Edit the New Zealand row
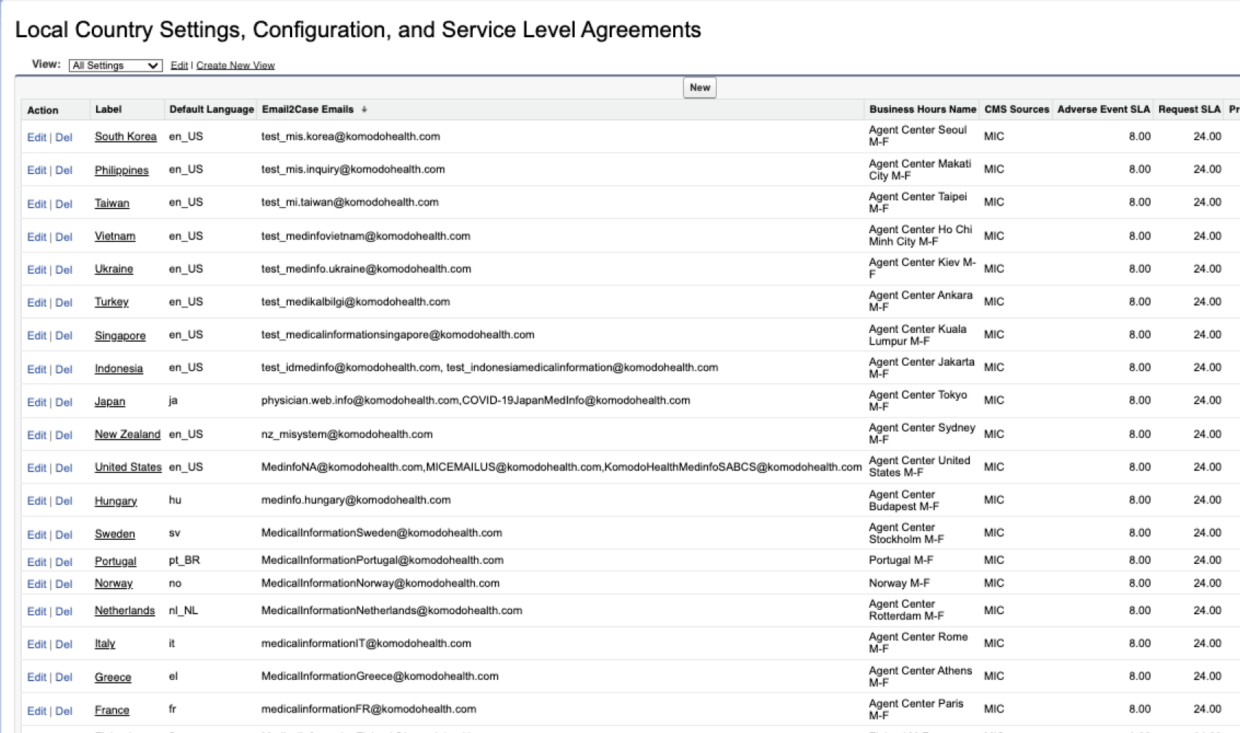The height and width of the screenshot is (733, 1240). [36, 435]
